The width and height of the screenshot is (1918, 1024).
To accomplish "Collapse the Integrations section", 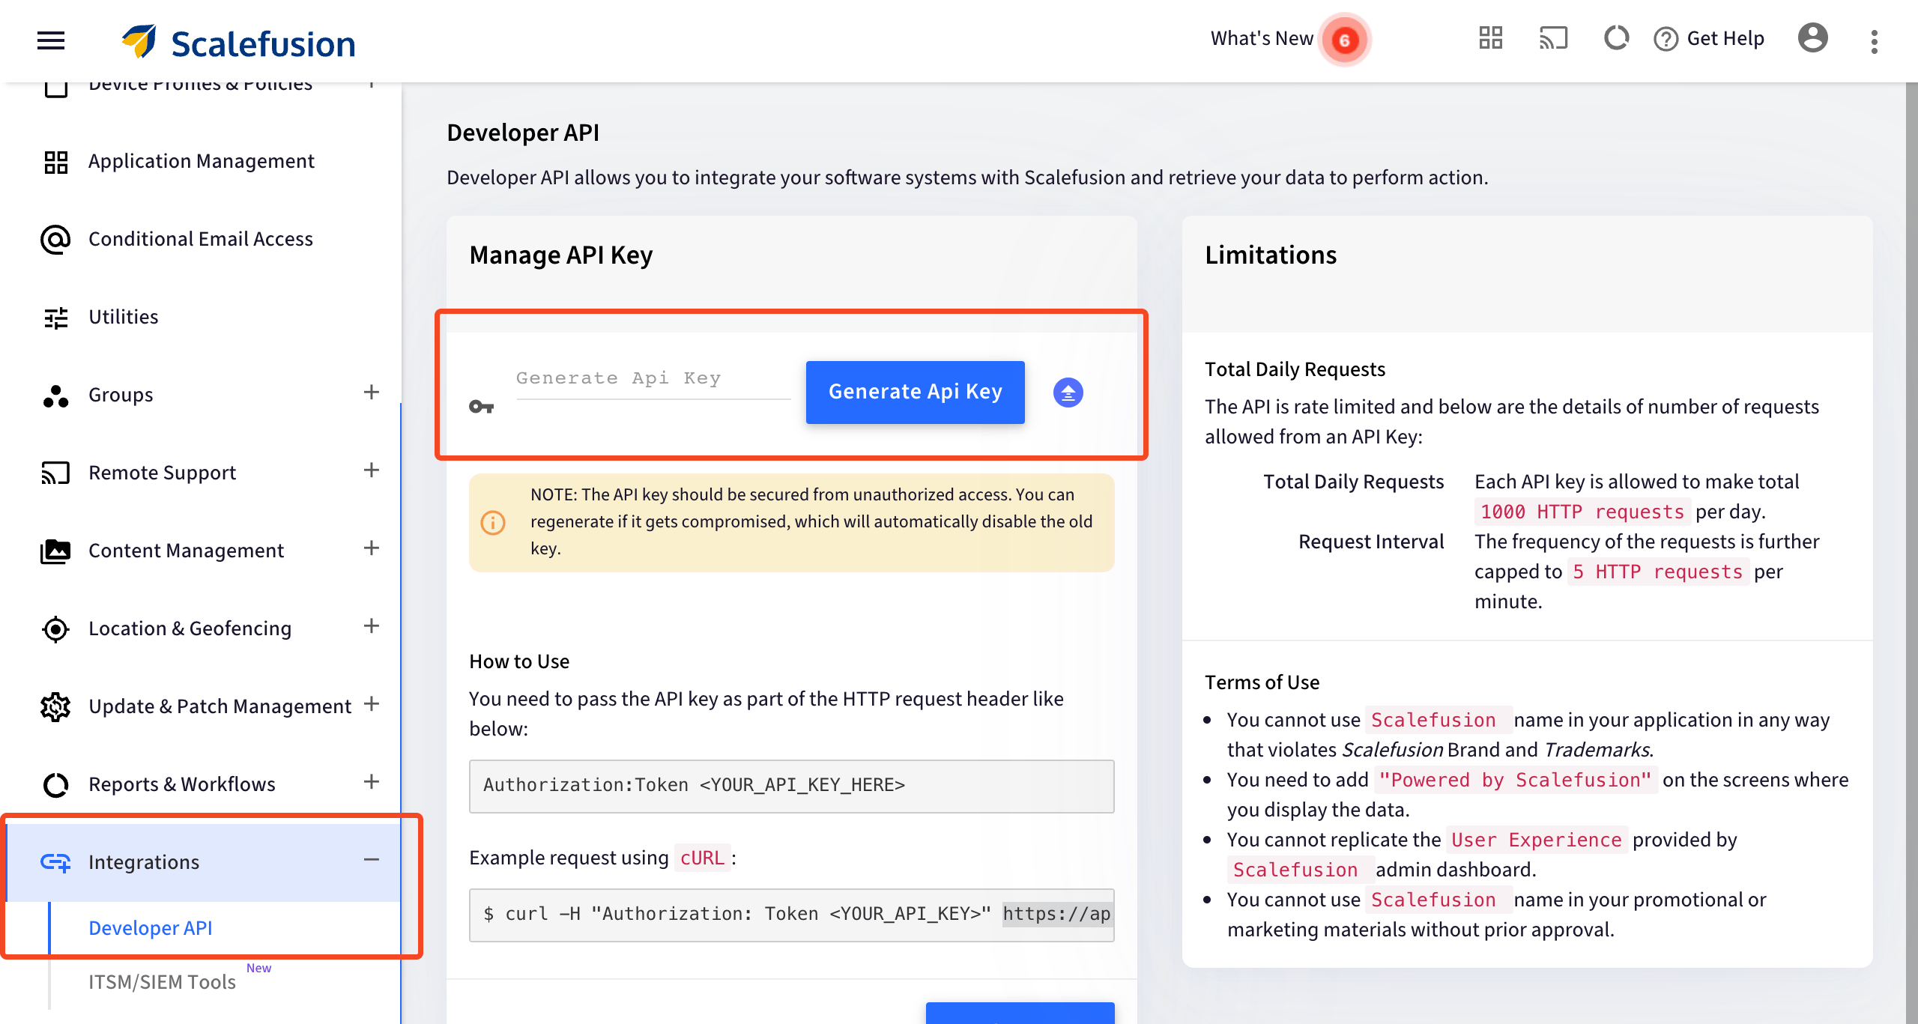I will click(x=371, y=860).
